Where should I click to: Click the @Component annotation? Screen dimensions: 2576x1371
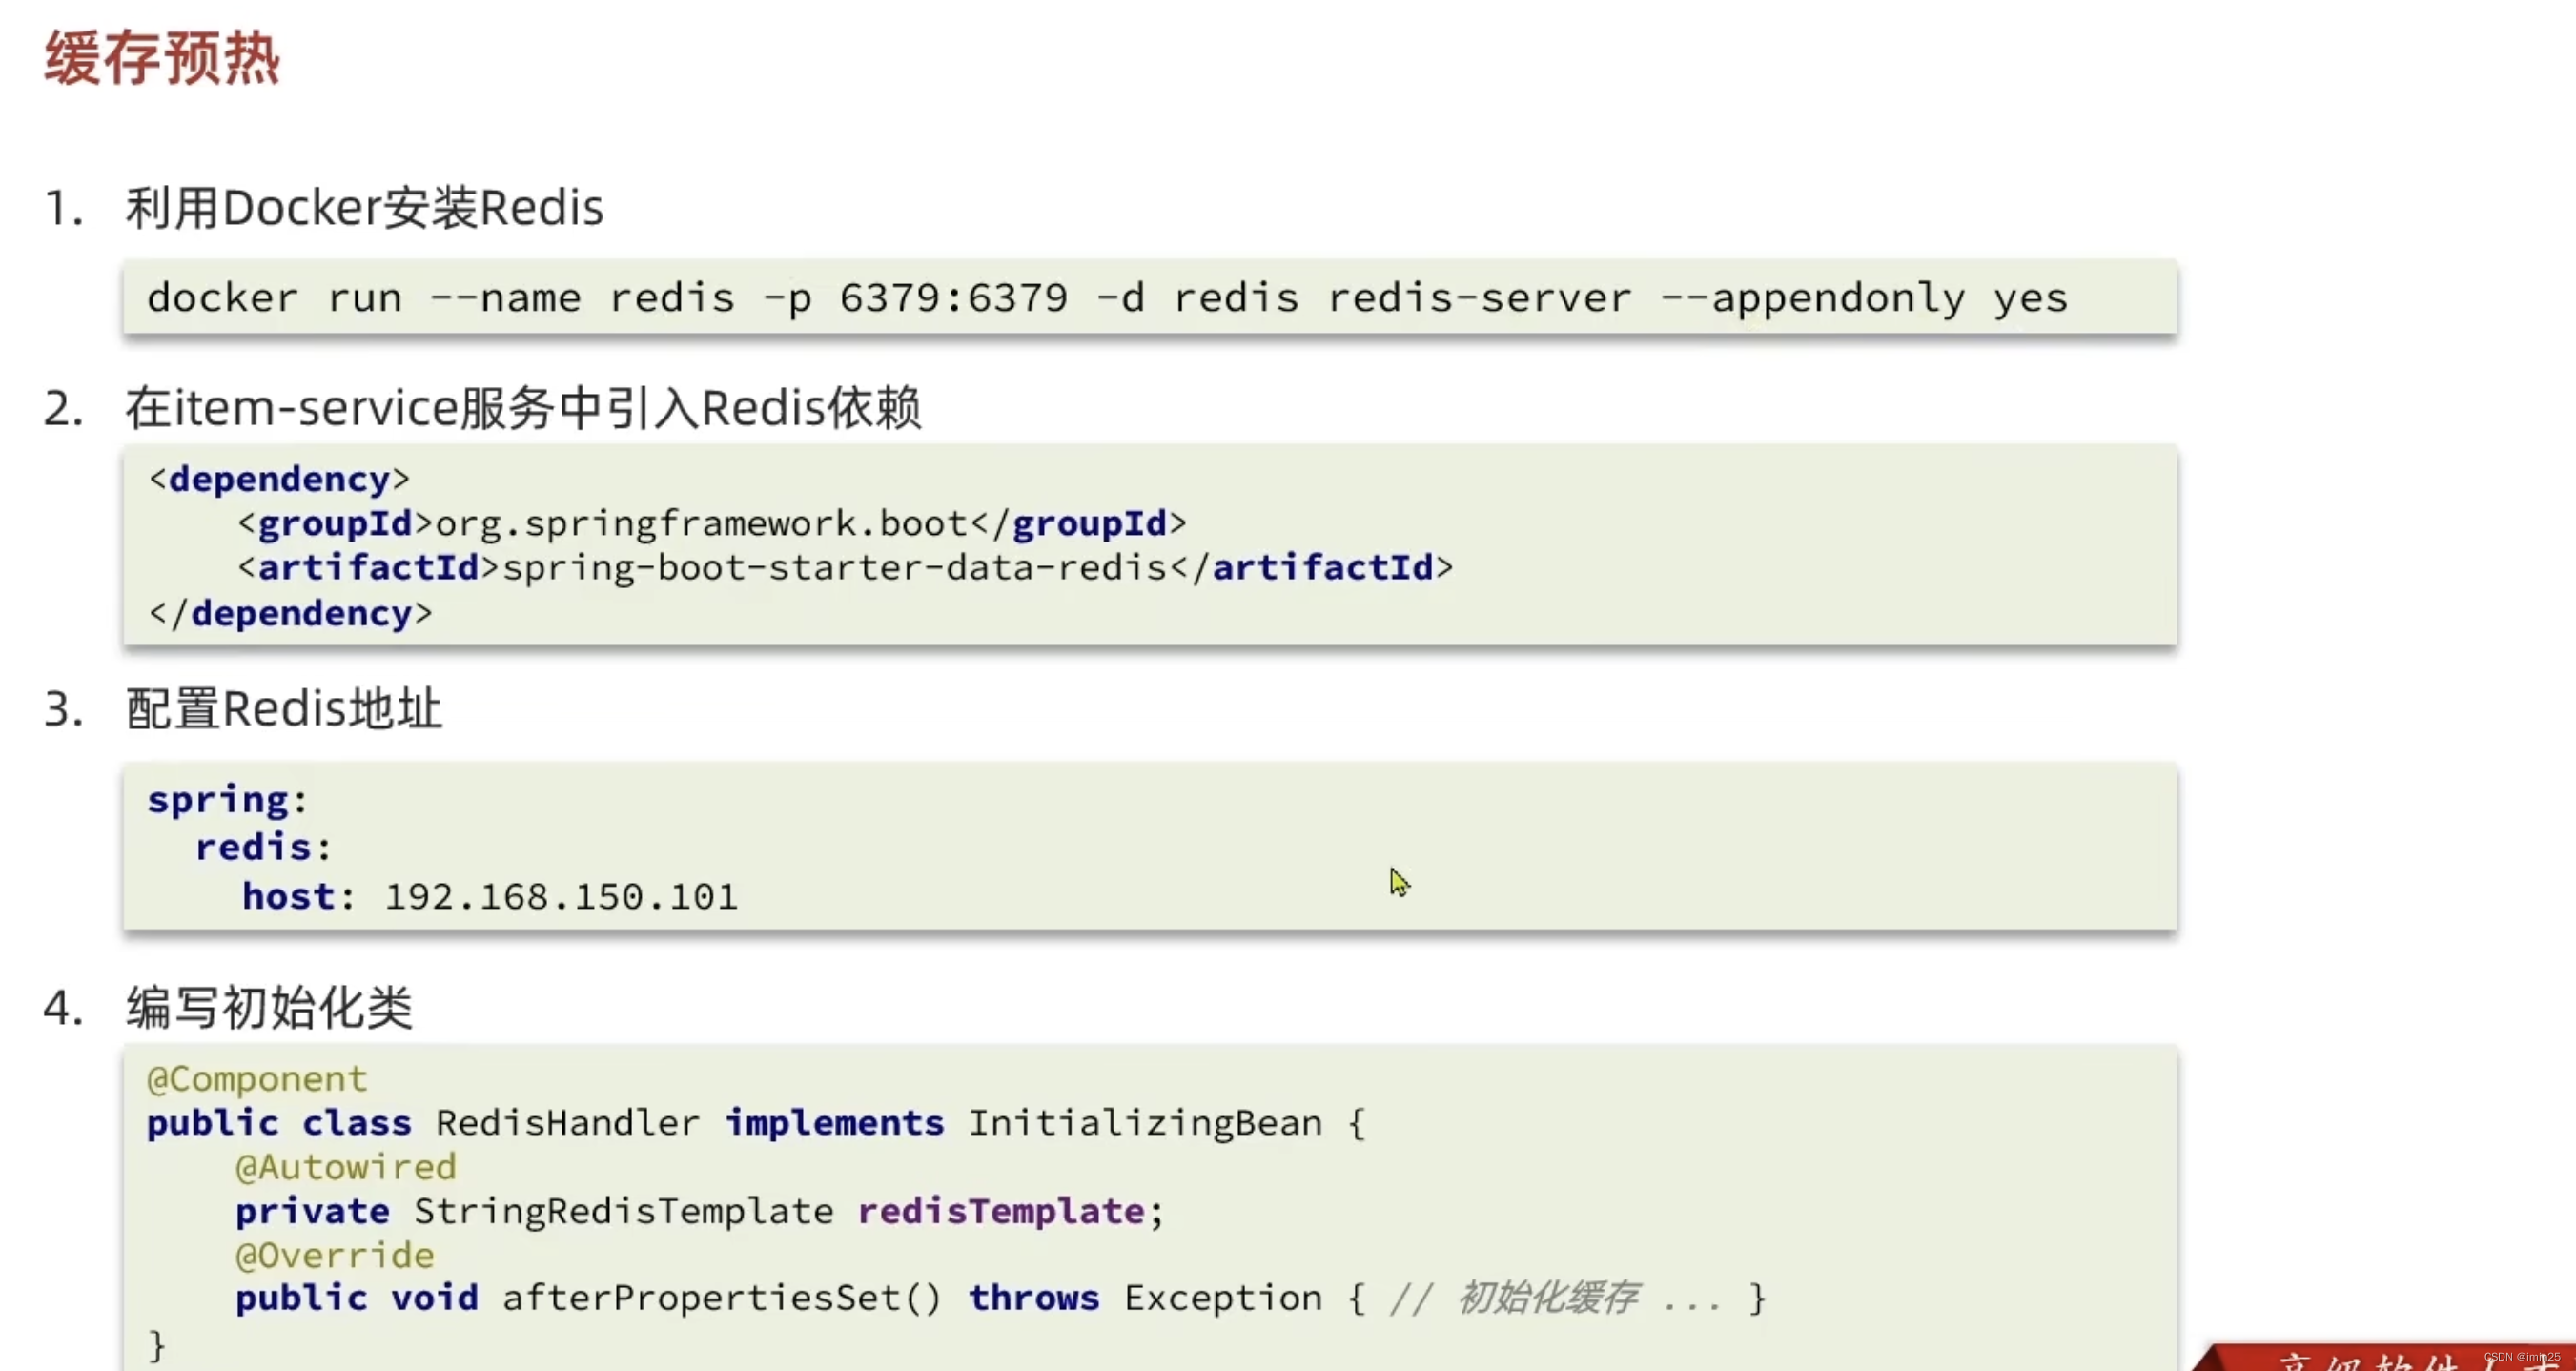[x=257, y=1079]
